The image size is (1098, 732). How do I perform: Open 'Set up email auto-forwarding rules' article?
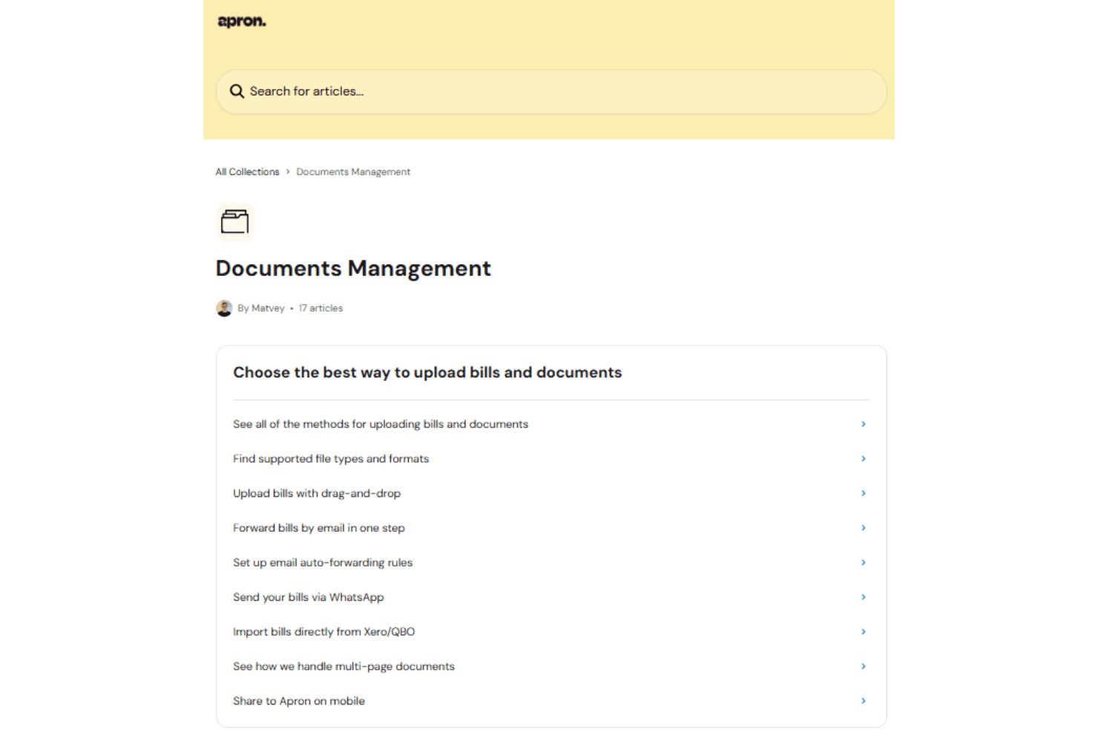[x=550, y=563]
